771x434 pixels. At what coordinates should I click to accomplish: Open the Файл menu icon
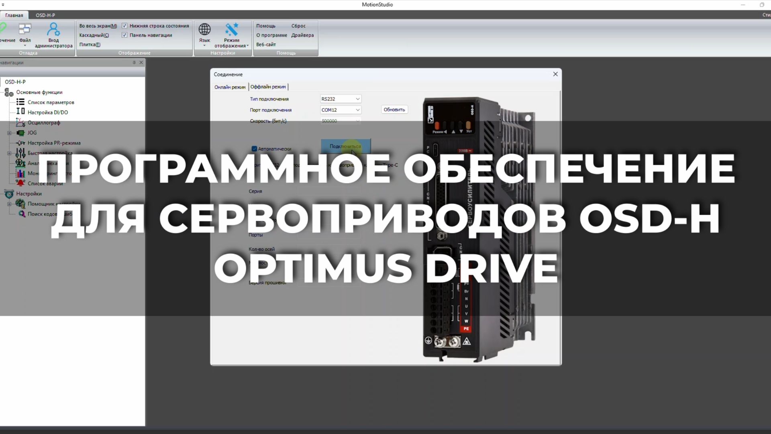tap(25, 29)
